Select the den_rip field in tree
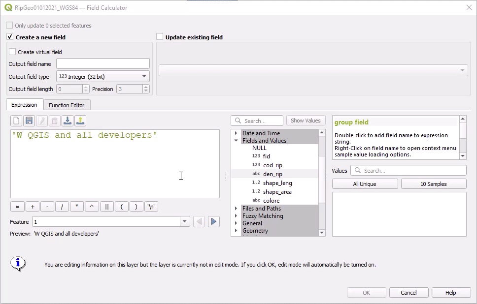Screen dimensions: 477x304 click(273, 174)
